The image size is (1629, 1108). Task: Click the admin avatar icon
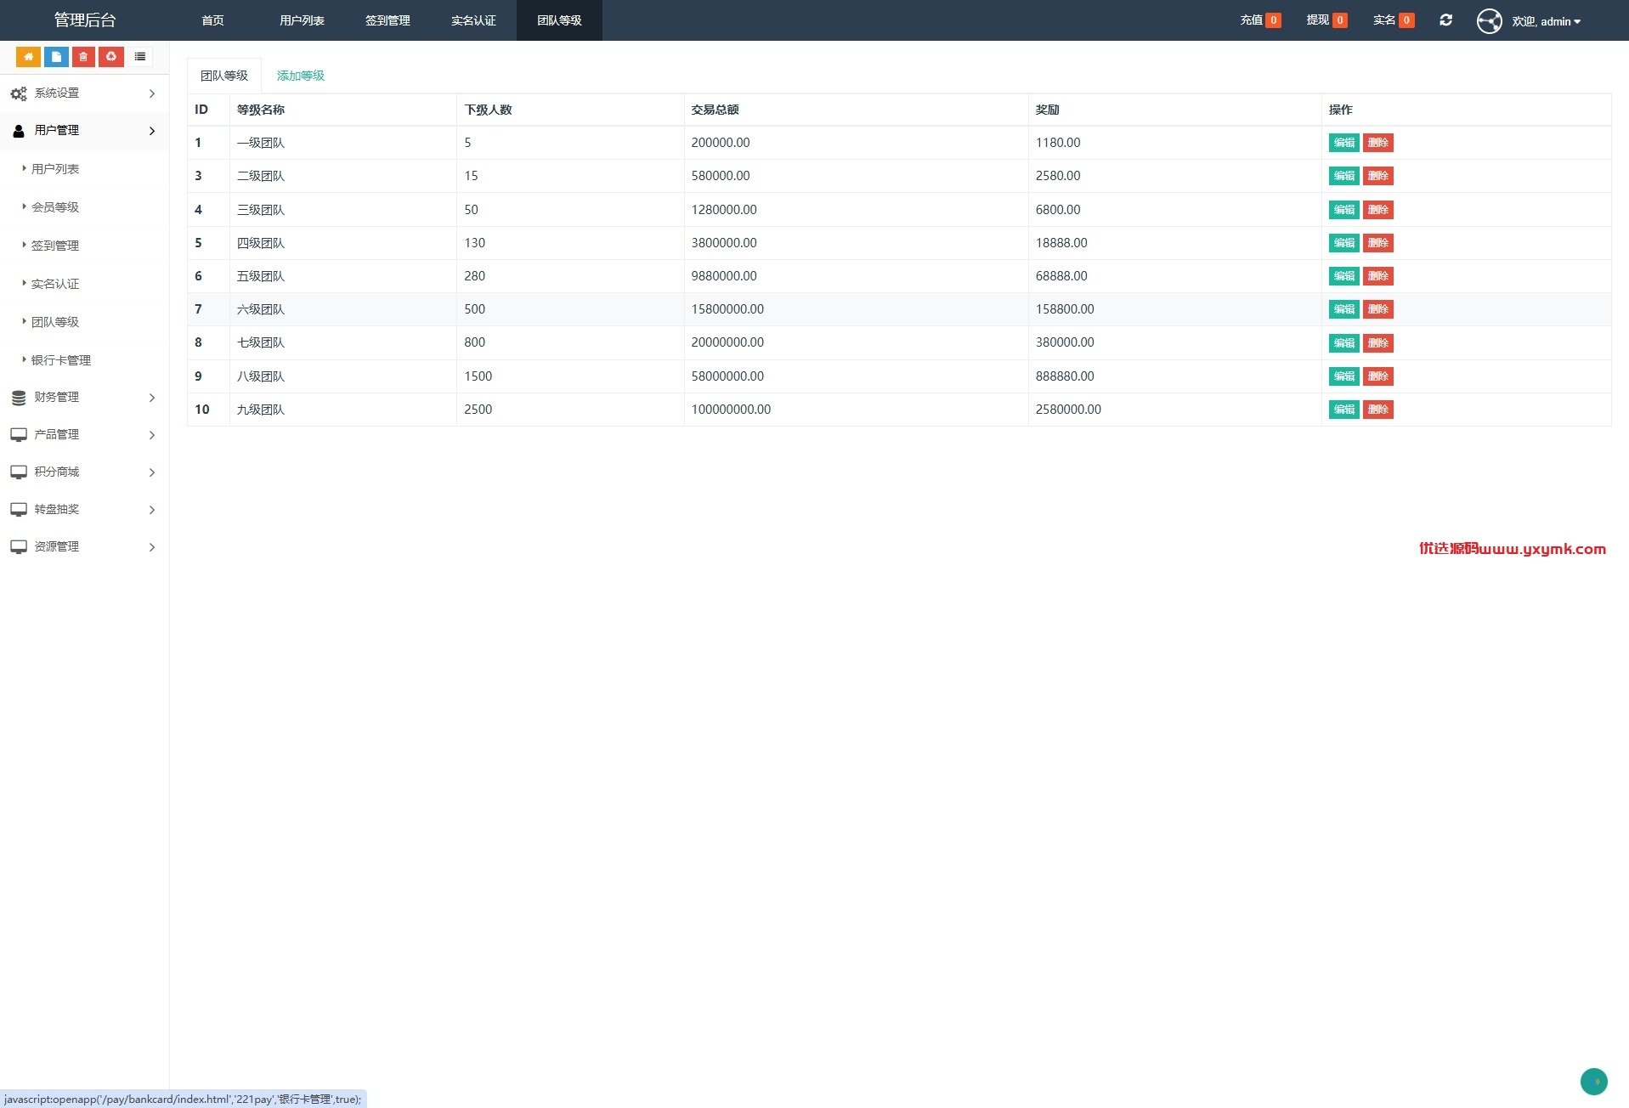point(1489,20)
